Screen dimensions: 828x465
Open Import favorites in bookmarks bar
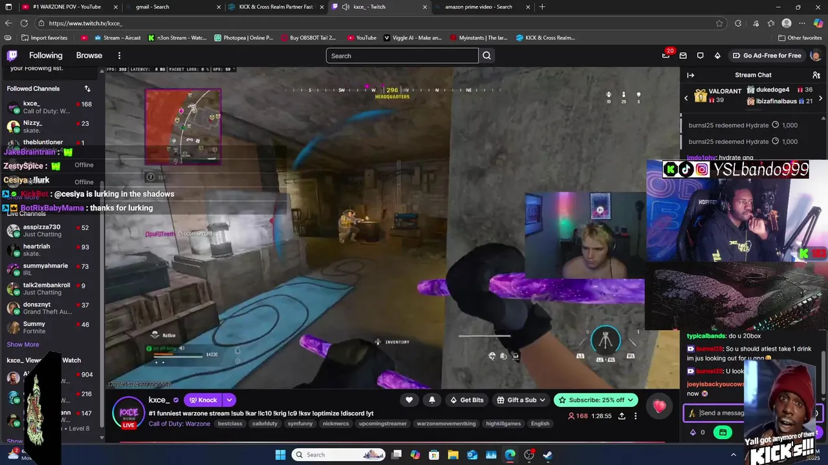[44, 37]
